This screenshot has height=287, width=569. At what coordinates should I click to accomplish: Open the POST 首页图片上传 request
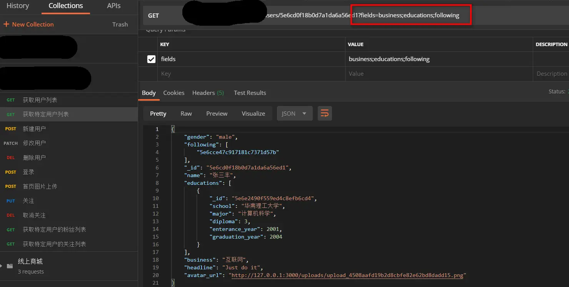69,186
